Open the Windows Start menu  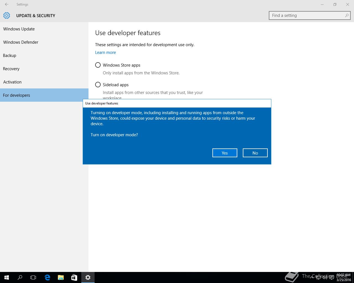click(x=7, y=277)
